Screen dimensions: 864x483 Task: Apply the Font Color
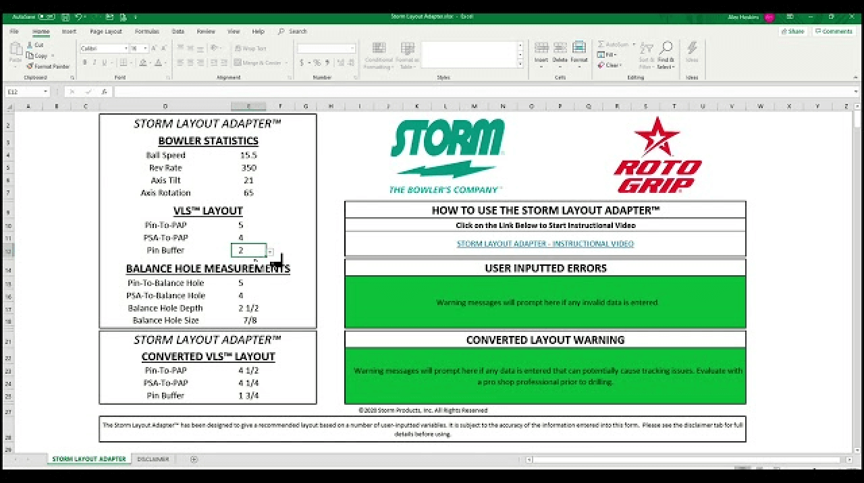[x=158, y=63]
